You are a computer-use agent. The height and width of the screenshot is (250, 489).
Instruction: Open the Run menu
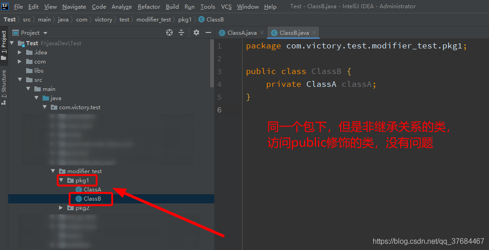189,6
